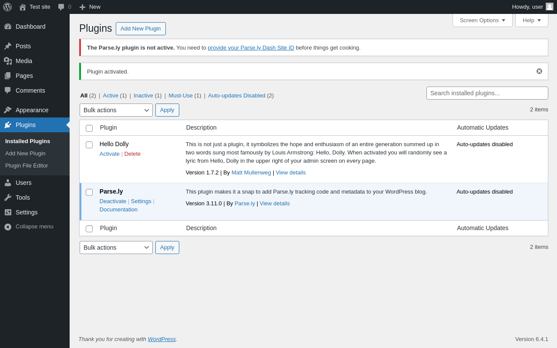Tick the Parse.ly plugin checkbox
The width and height of the screenshot is (557, 348).
[89, 192]
